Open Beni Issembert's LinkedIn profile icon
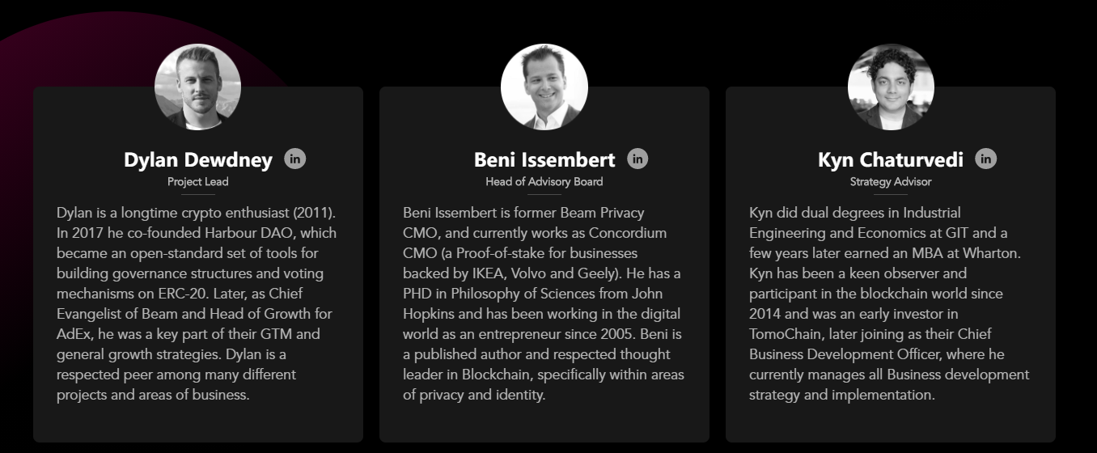 tap(637, 159)
